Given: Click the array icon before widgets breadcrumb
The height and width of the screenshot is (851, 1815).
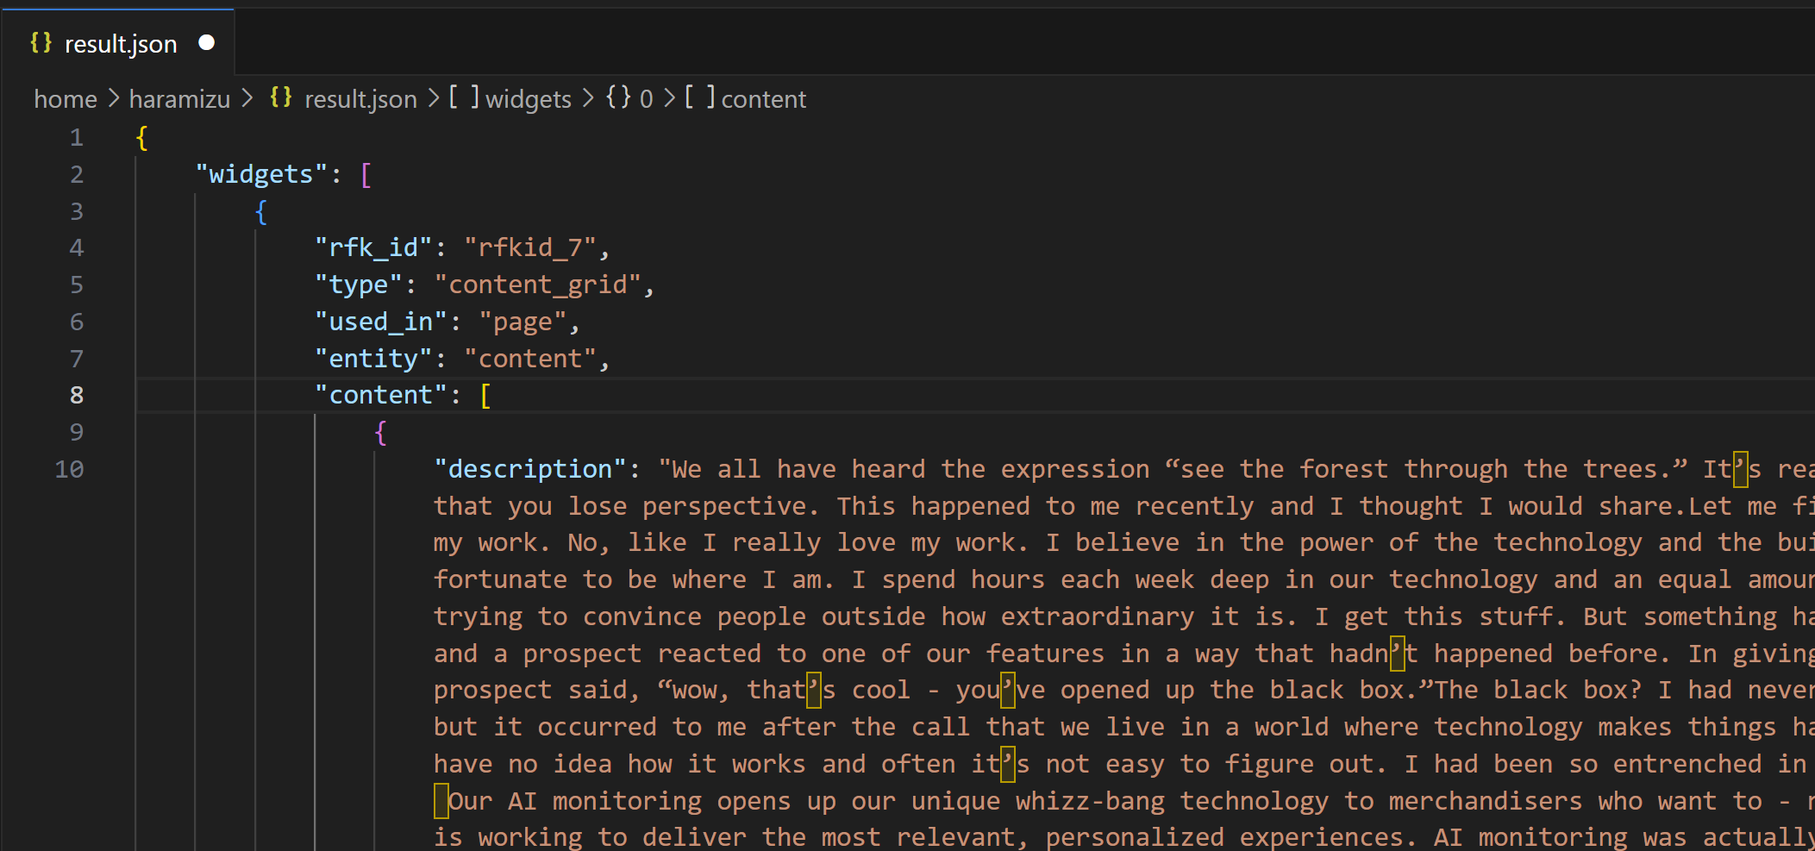Looking at the screenshot, I should click(x=464, y=97).
